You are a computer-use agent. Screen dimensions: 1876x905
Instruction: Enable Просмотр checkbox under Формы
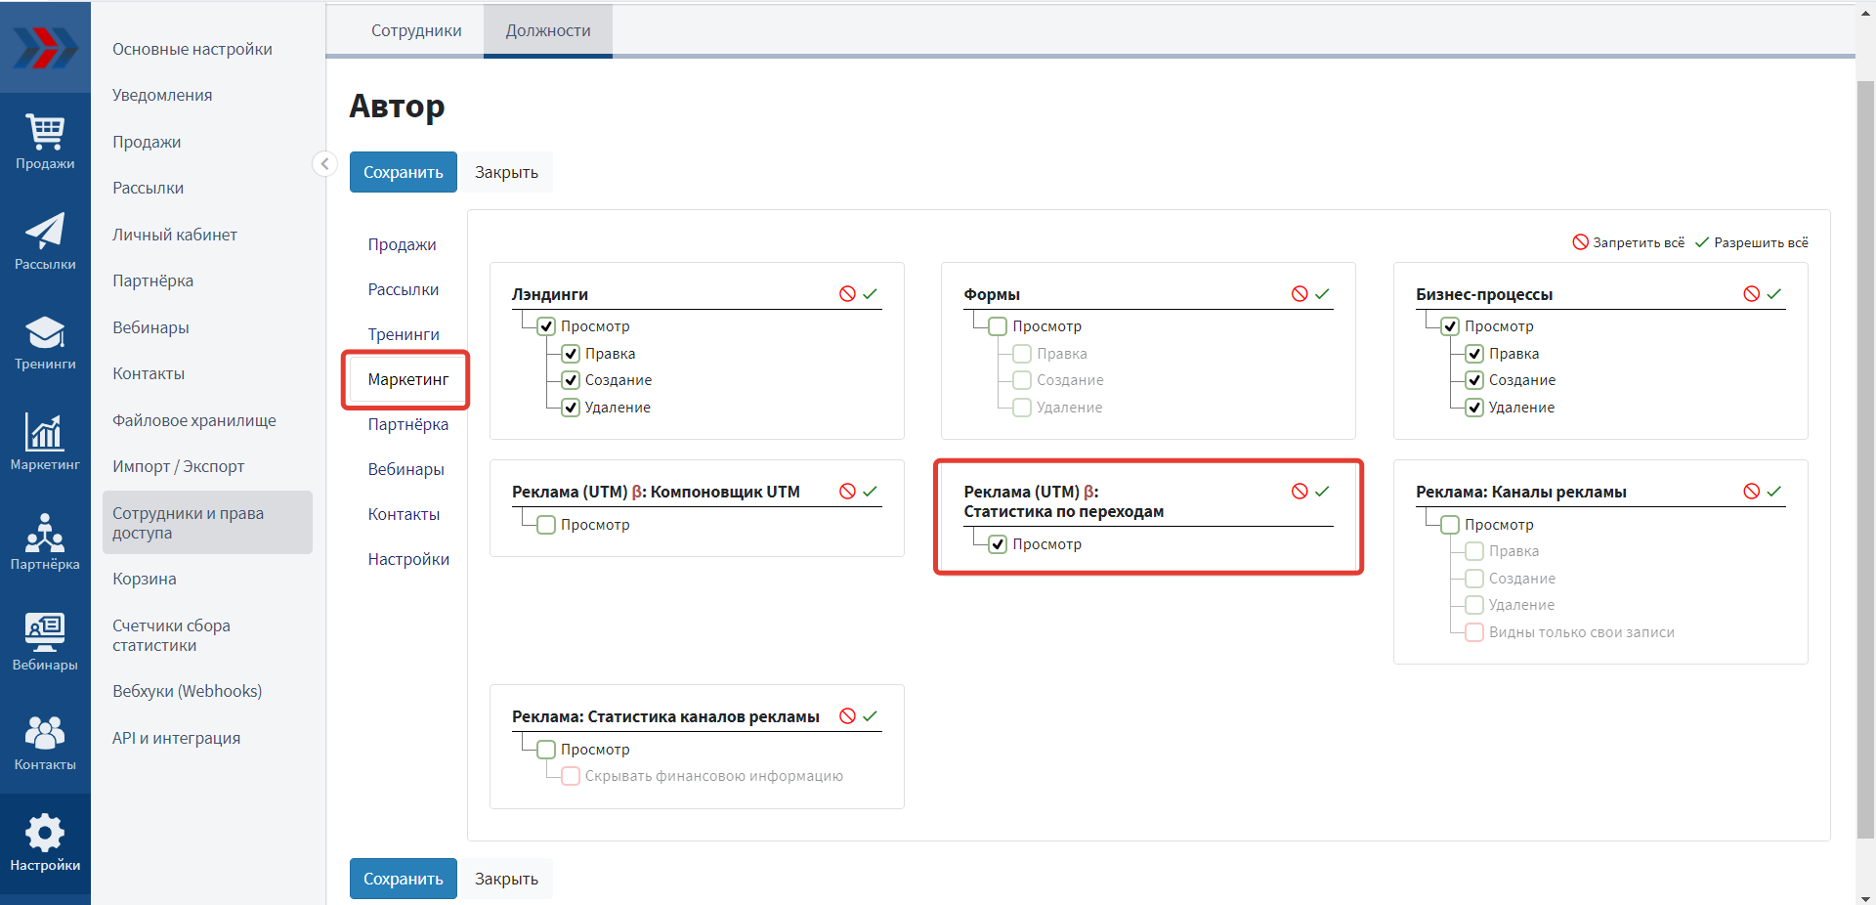(998, 326)
